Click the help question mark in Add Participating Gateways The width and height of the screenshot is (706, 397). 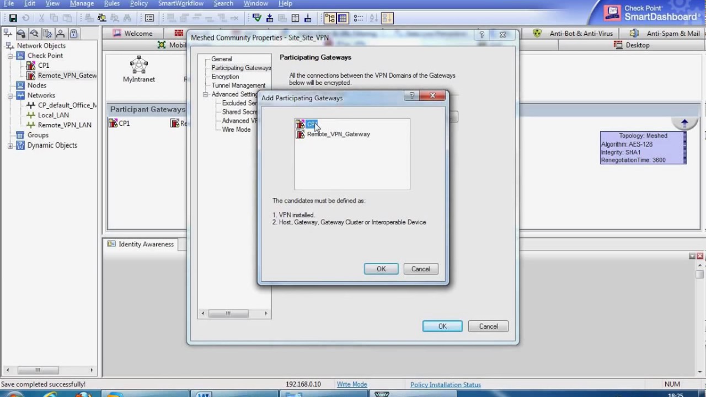click(x=411, y=96)
